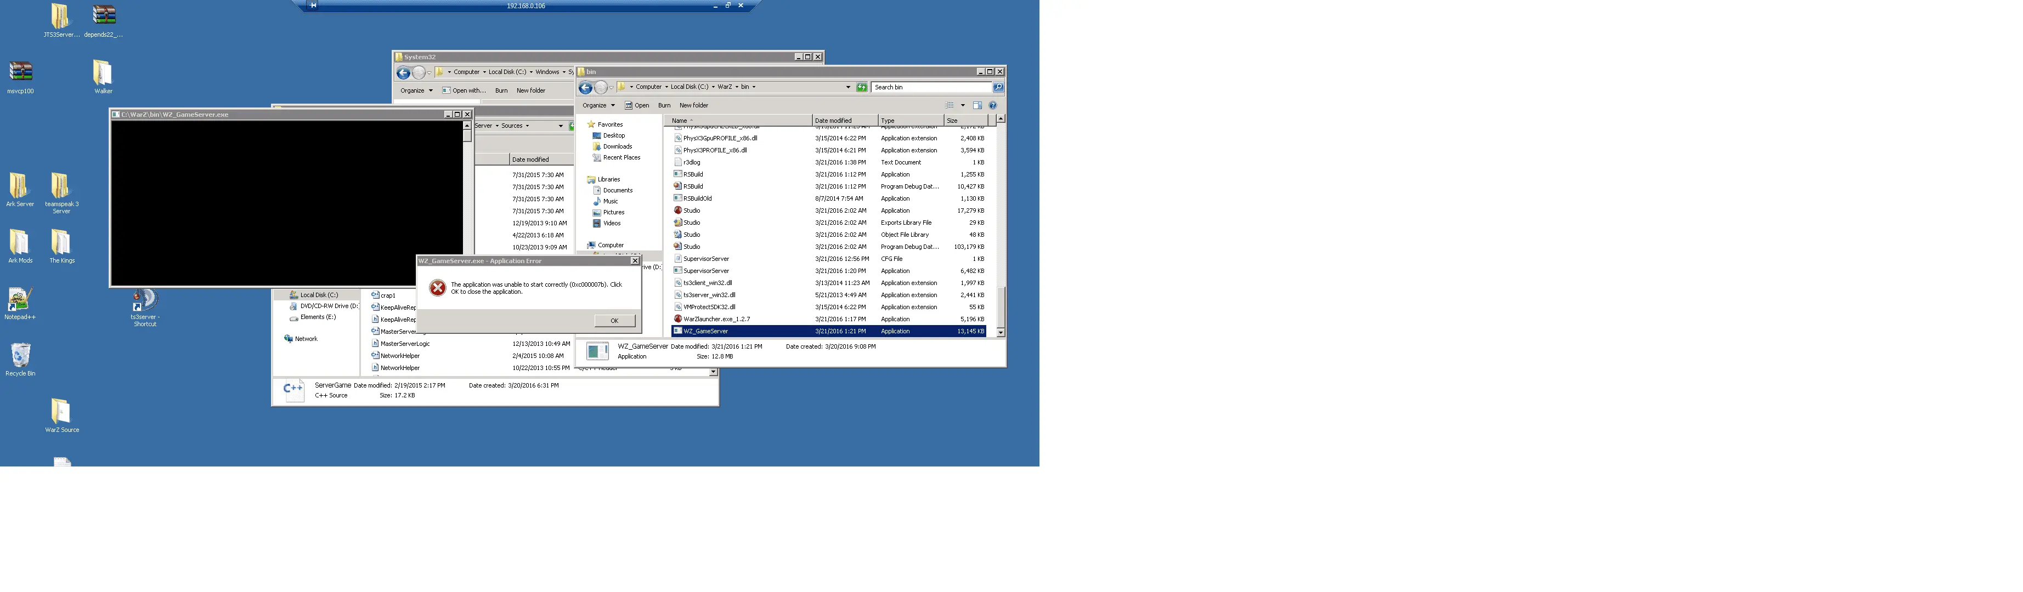Click OK in the Application Error dialog

click(x=614, y=320)
